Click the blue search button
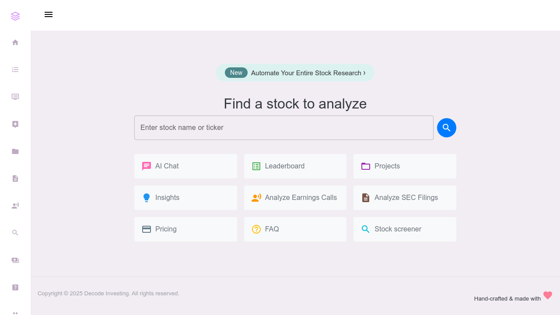 [x=446, y=127]
